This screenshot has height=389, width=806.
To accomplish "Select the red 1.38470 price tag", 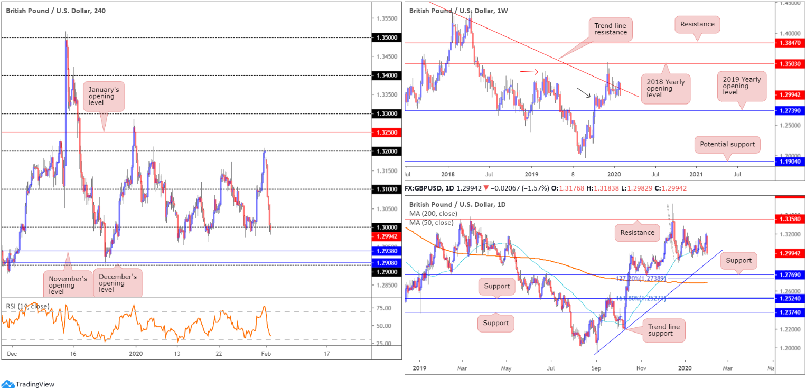I will [790, 43].
